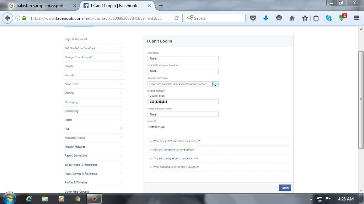Click the Mobile number input field
This screenshot has height=204, width=364.
click(x=183, y=102)
